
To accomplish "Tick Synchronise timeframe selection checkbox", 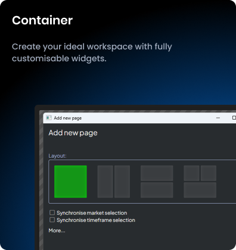I will click(52, 220).
